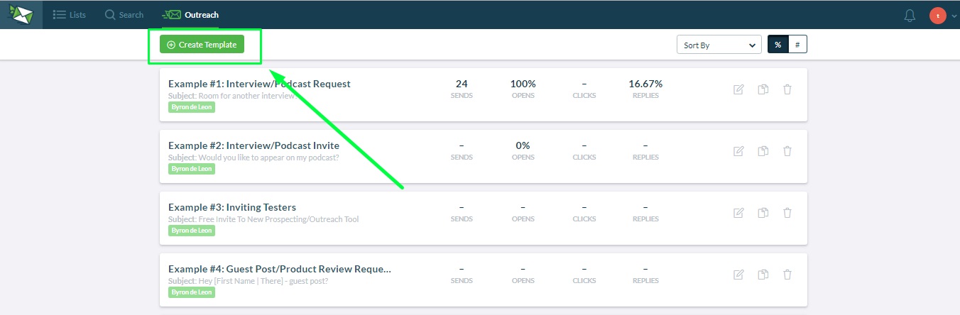Viewport: 960px width, 315px height.
Task: Open the Search tab
Action: pyautogui.click(x=124, y=14)
